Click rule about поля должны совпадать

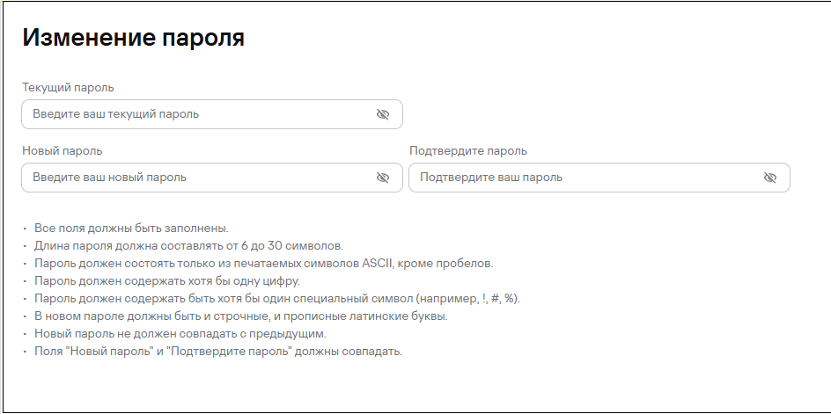click(218, 352)
